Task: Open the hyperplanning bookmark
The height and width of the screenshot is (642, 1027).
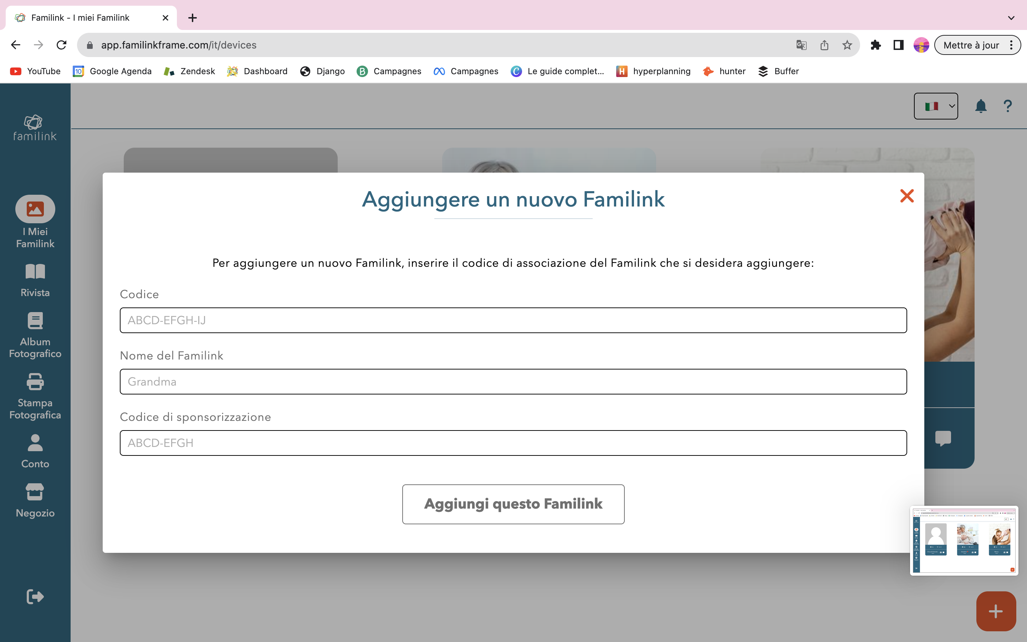Action: point(653,71)
